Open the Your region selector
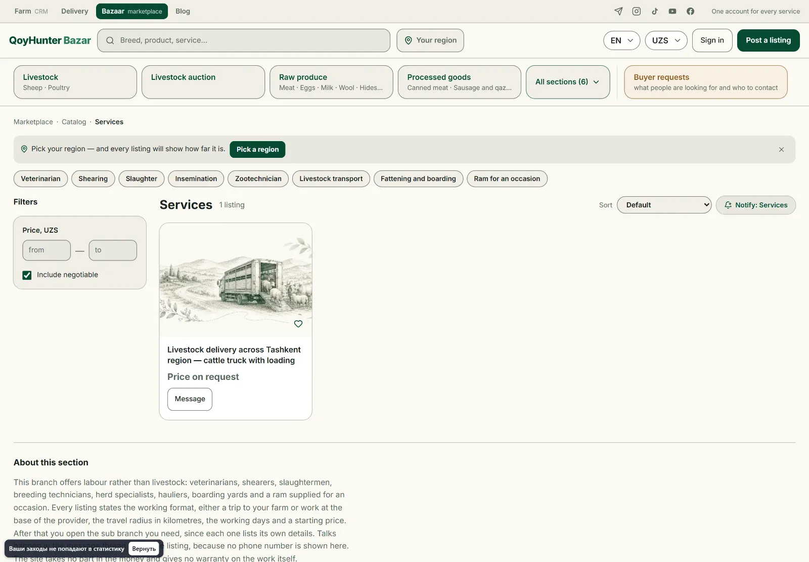Image resolution: width=809 pixels, height=562 pixels. (430, 40)
